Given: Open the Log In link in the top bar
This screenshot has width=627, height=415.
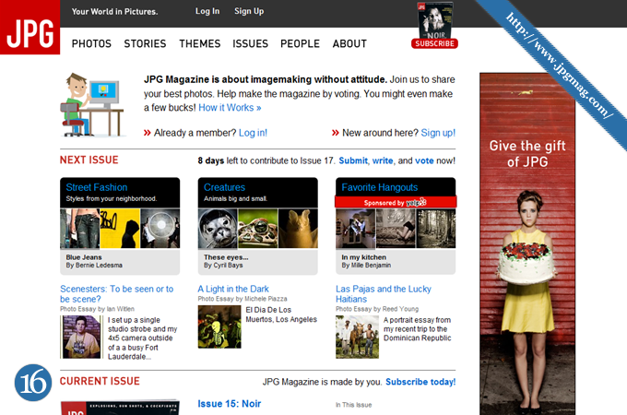Looking at the screenshot, I should (x=207, y=11).
